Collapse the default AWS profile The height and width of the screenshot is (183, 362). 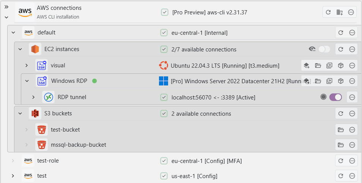(14, 33)
